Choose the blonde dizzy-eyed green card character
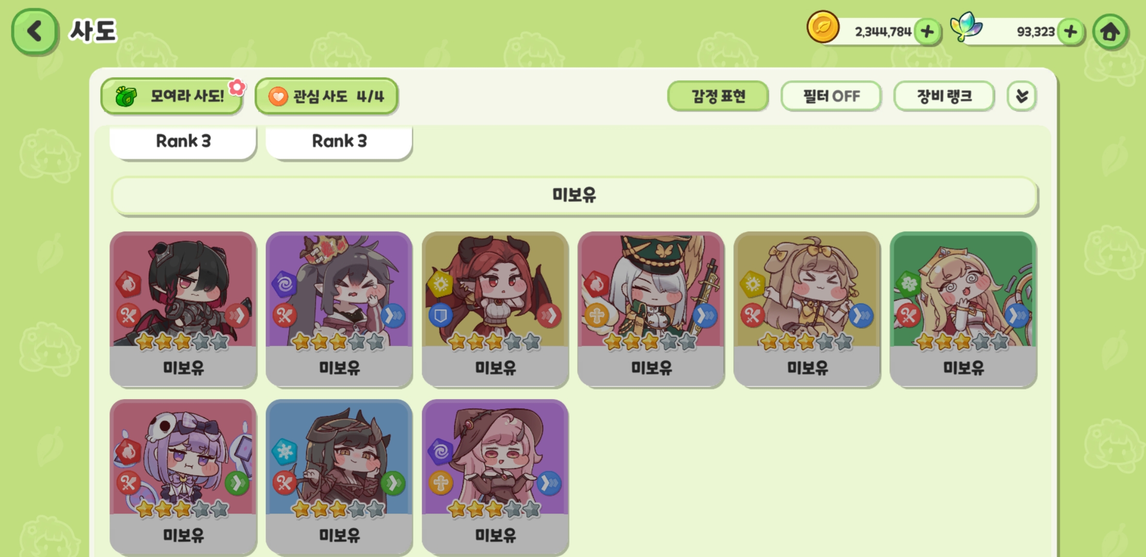This screenshot has width=1146, height=557. point(963,309)
